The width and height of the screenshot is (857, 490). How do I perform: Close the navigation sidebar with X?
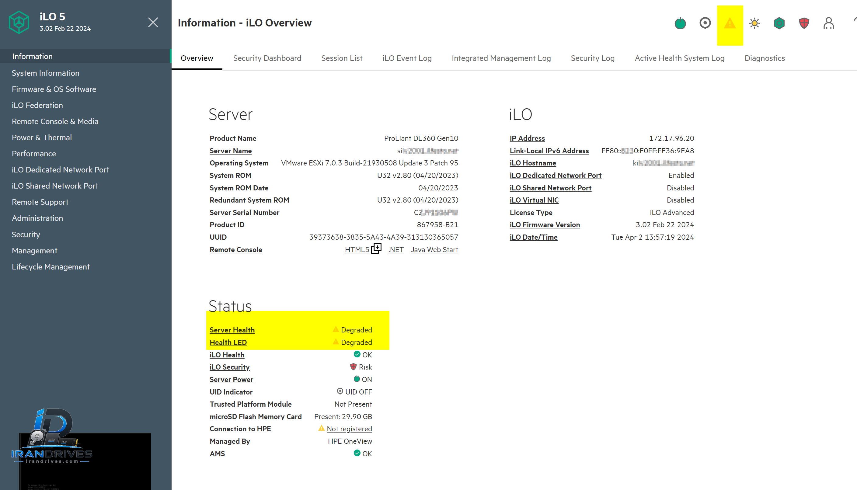[153, 23]
